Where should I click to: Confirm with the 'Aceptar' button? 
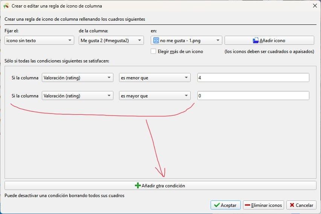[225, 205]
